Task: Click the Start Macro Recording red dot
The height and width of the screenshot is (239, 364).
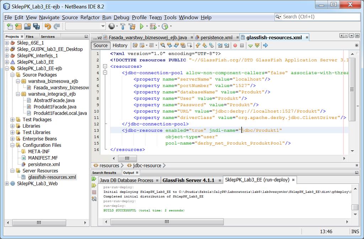Action: (x=235, y=45)
